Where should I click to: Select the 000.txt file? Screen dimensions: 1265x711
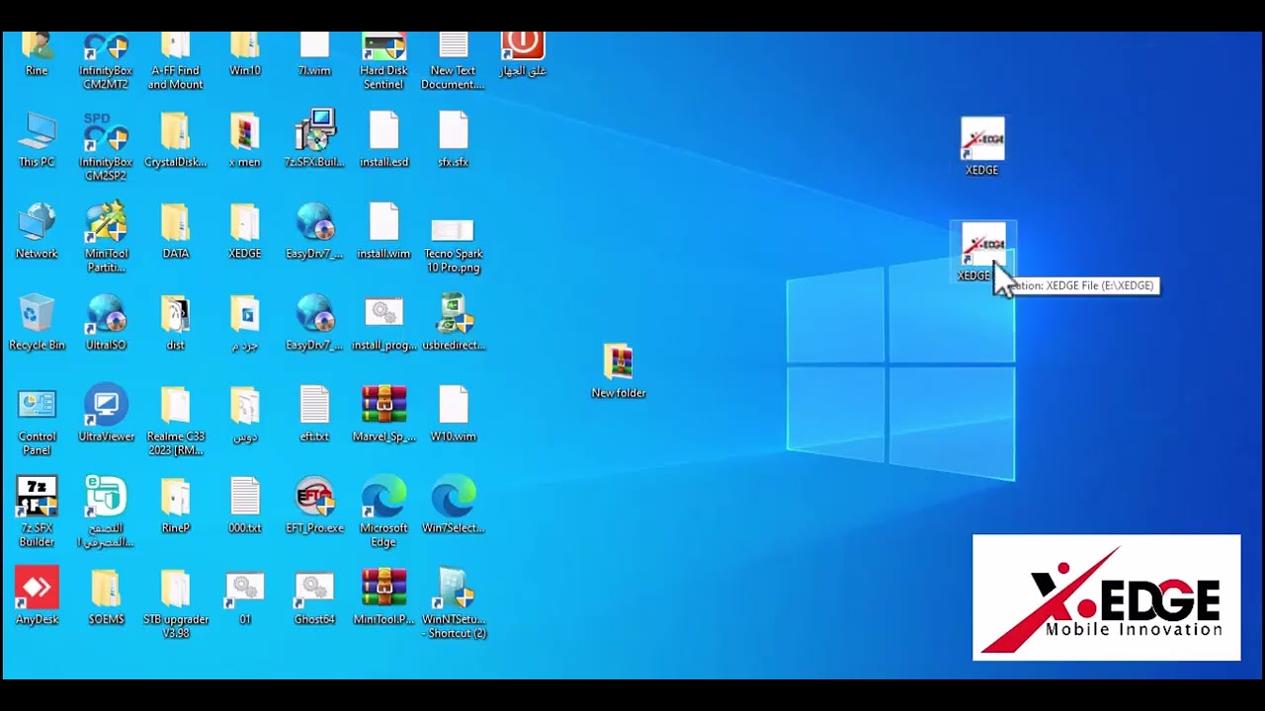[245, 506]
